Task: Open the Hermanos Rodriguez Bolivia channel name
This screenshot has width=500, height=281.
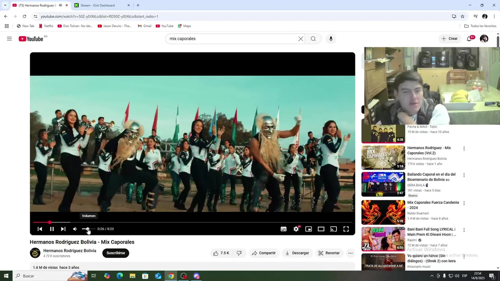Action: pos(70,251)
